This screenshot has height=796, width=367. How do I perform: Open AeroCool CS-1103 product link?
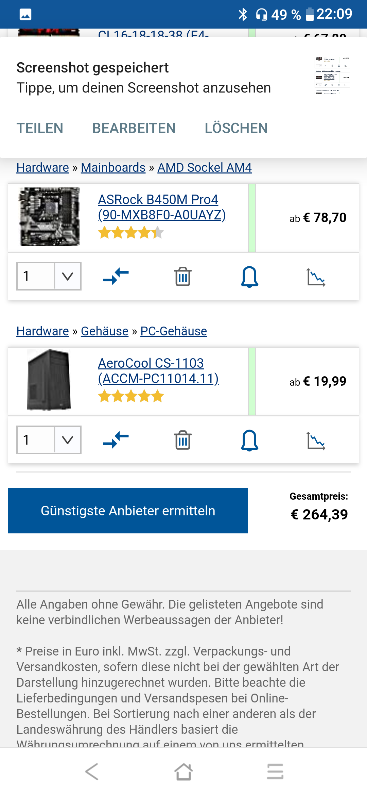pos(158,371)
